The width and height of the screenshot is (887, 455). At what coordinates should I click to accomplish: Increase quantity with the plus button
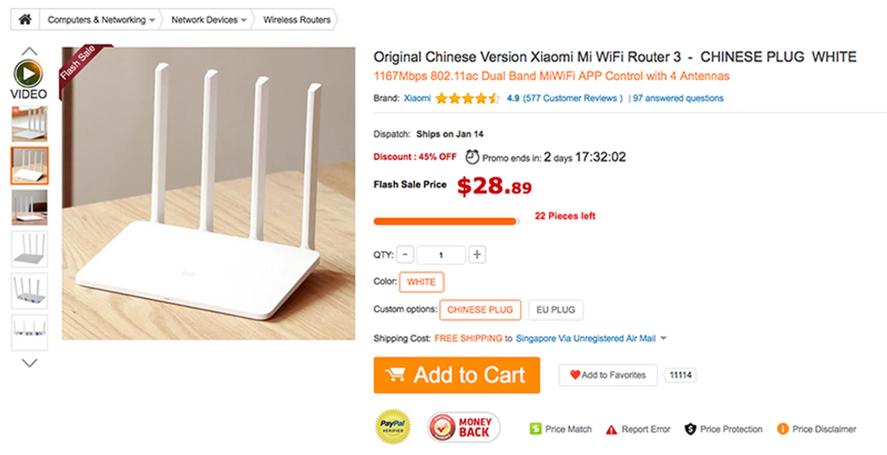click(477, 254)
